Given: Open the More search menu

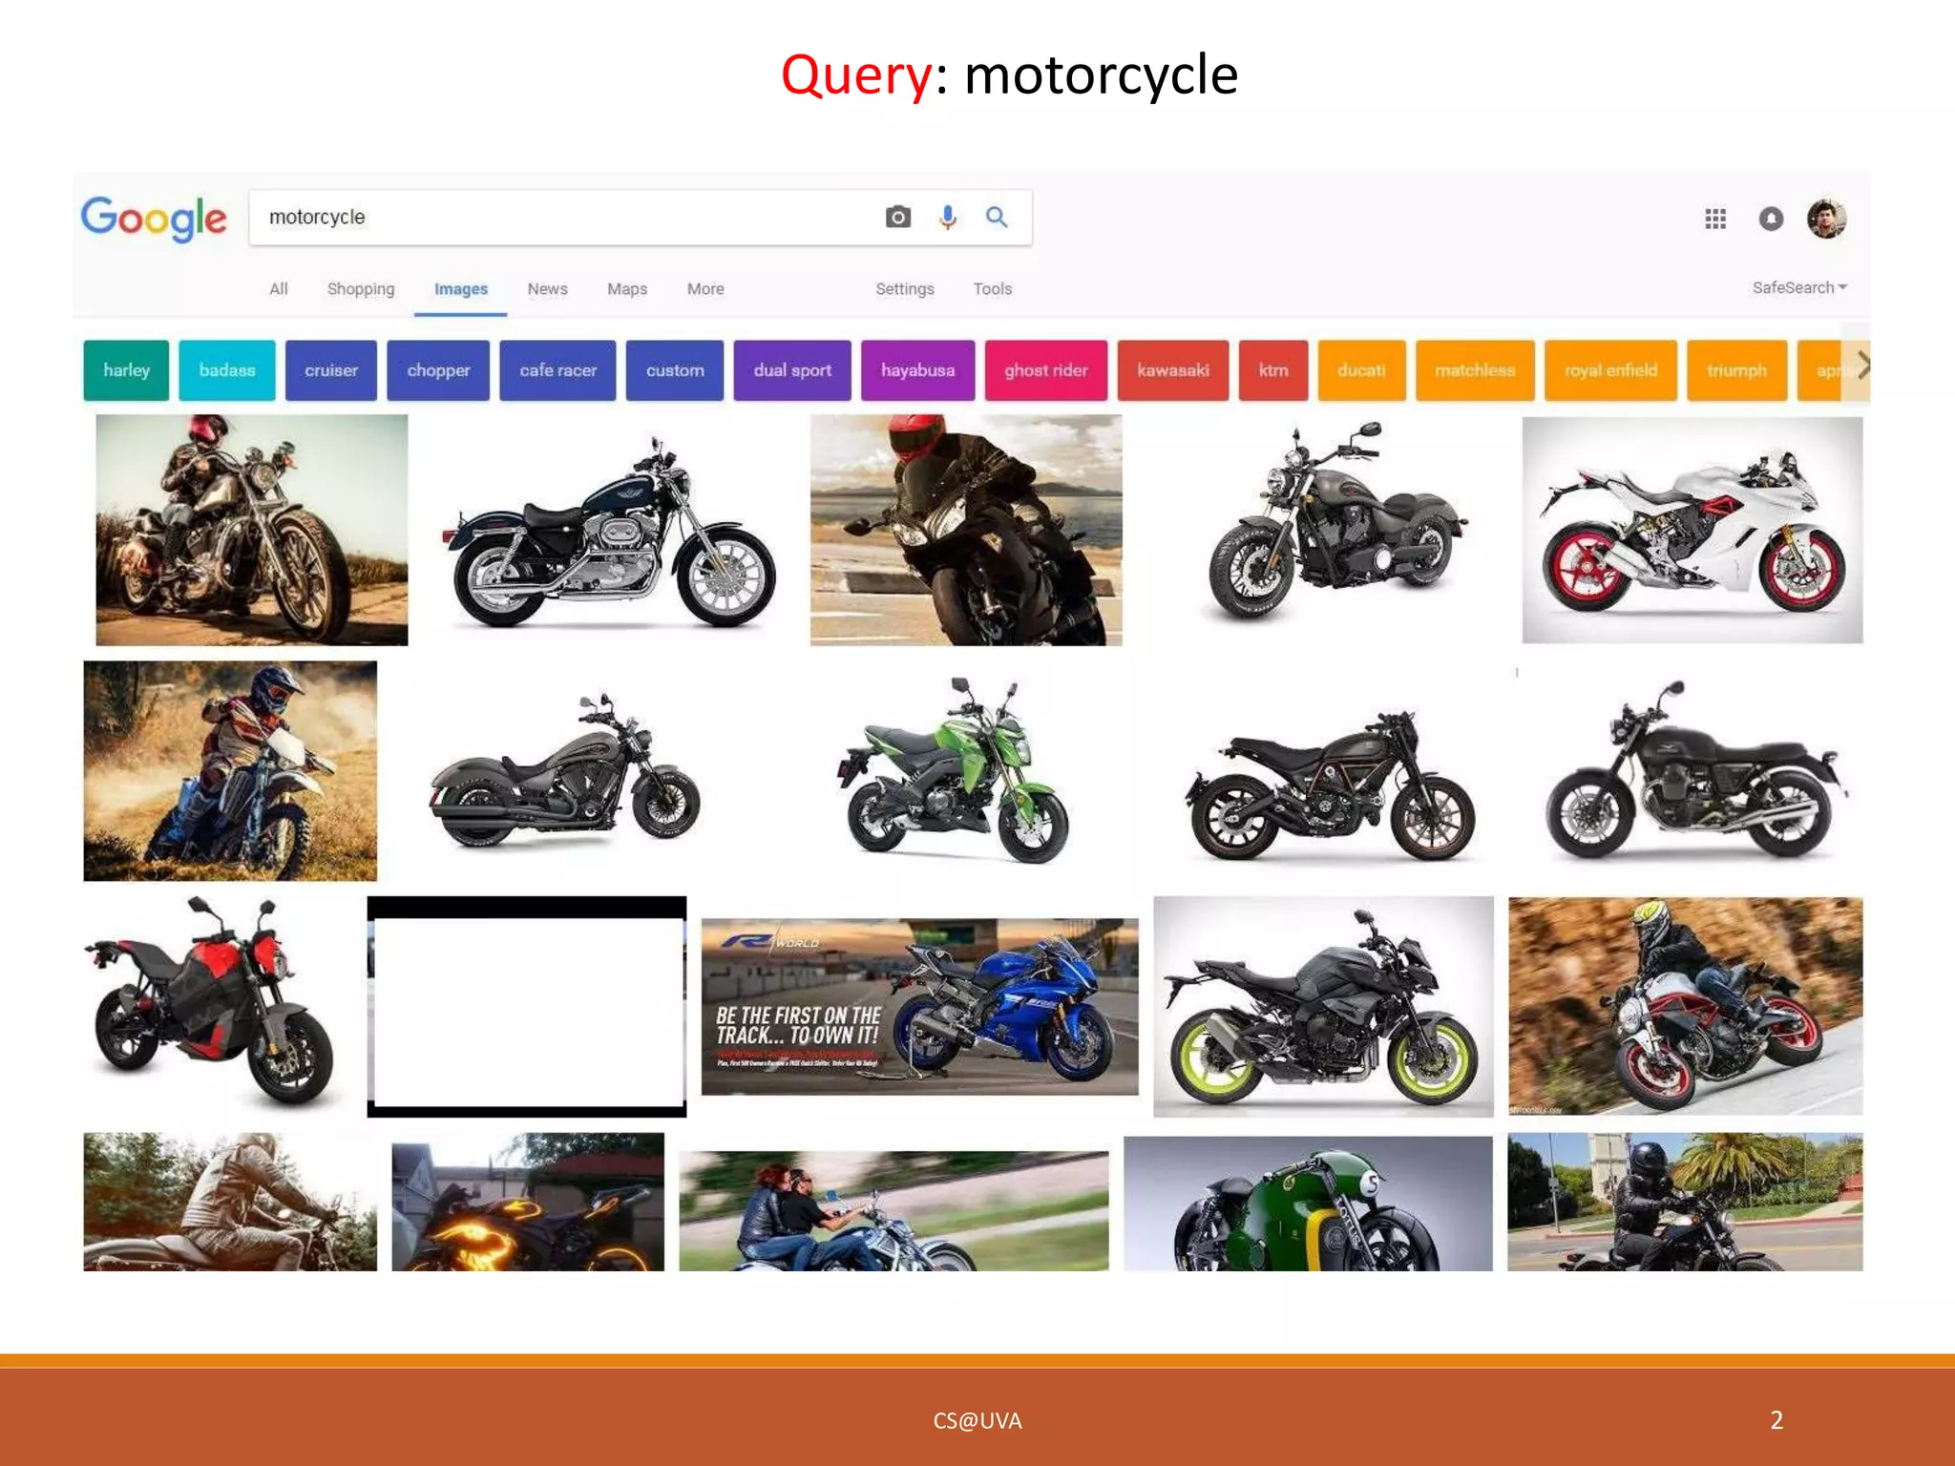Looking at the screenshot, I should [x=705, y=289].
